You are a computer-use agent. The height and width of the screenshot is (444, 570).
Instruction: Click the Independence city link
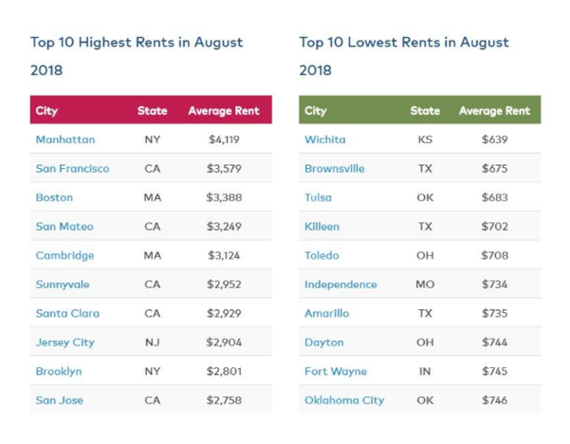[x=340, y=284]
